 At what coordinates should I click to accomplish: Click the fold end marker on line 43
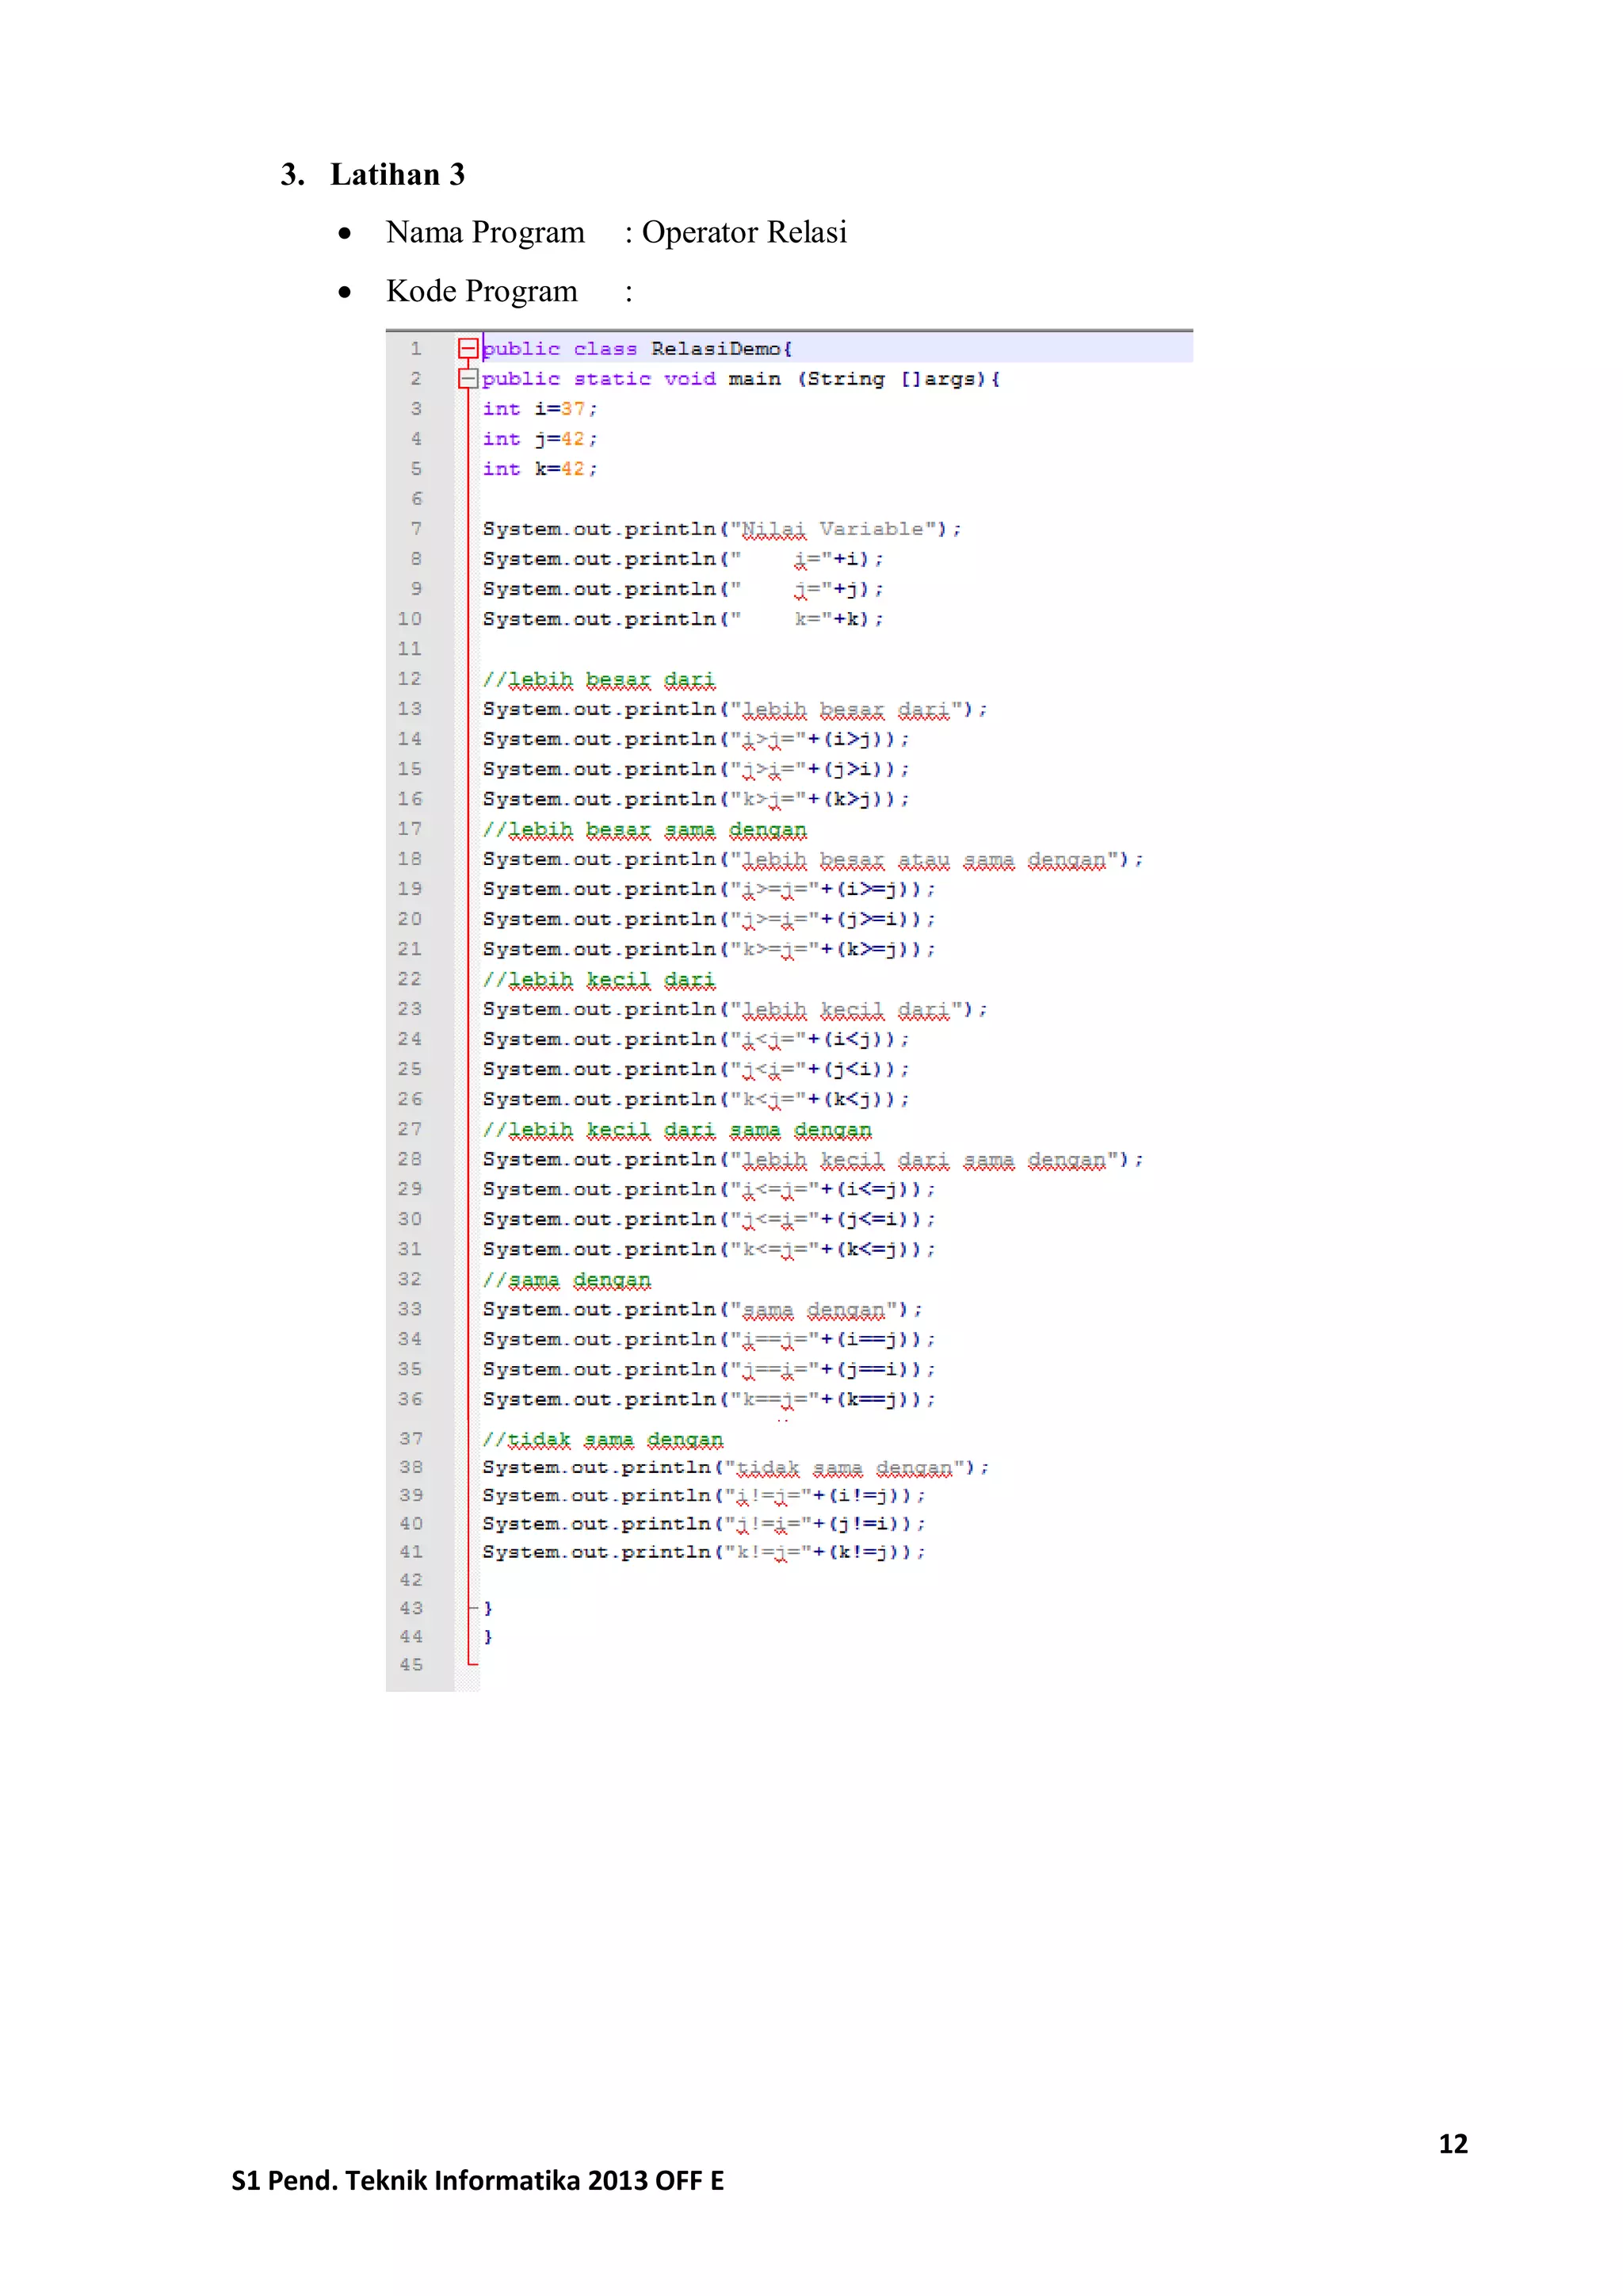point(474,1608)
